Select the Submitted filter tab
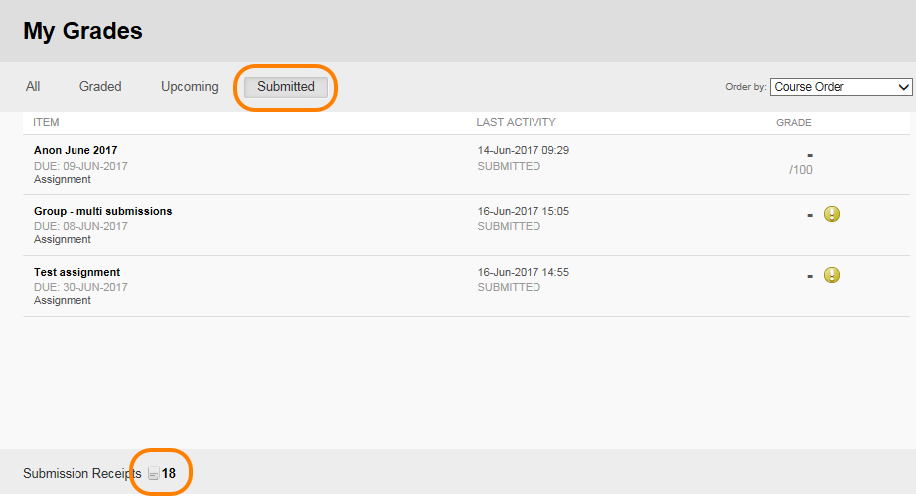This screenshot has height=496, width=916. pos(286,87)
